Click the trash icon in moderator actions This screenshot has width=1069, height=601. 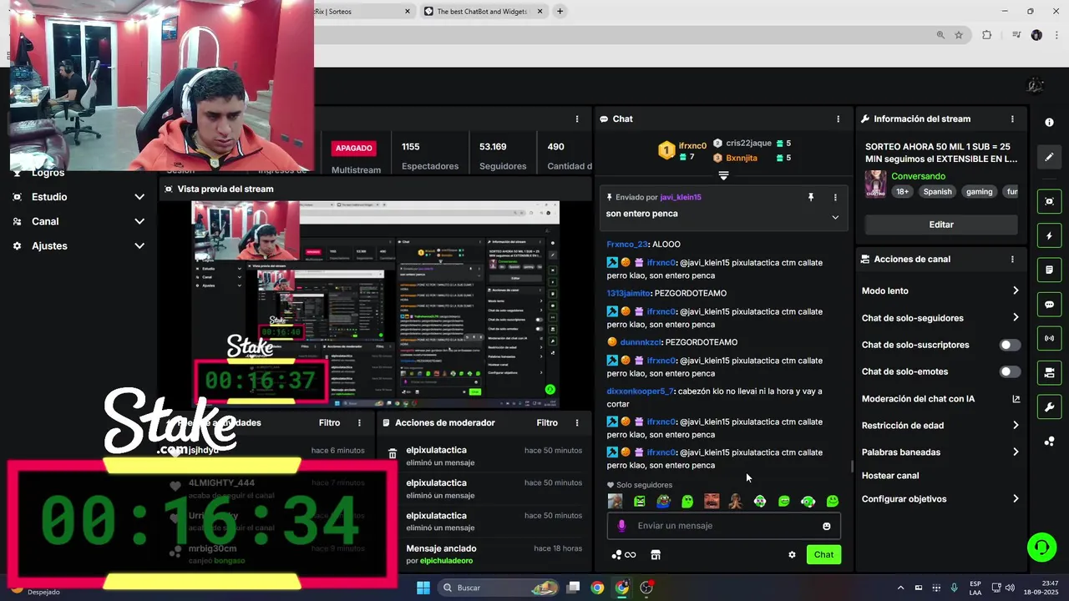pos(393,454)
